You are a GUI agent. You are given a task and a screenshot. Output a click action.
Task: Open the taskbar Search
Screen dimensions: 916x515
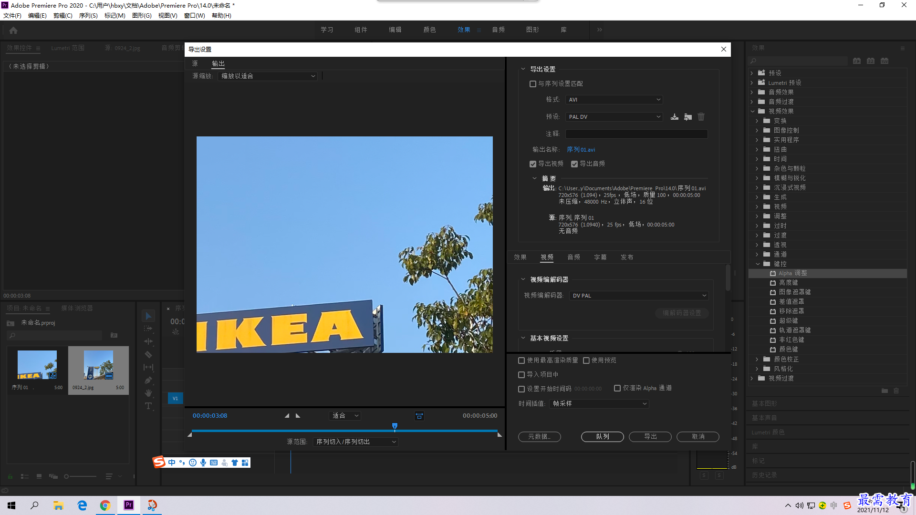34,505
